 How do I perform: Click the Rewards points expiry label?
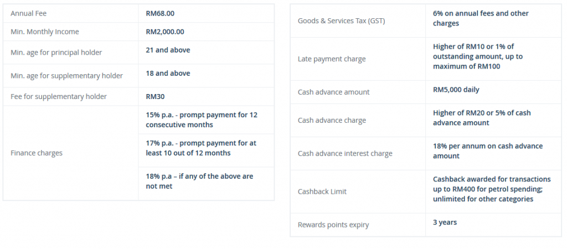click(x=333, y=225)
